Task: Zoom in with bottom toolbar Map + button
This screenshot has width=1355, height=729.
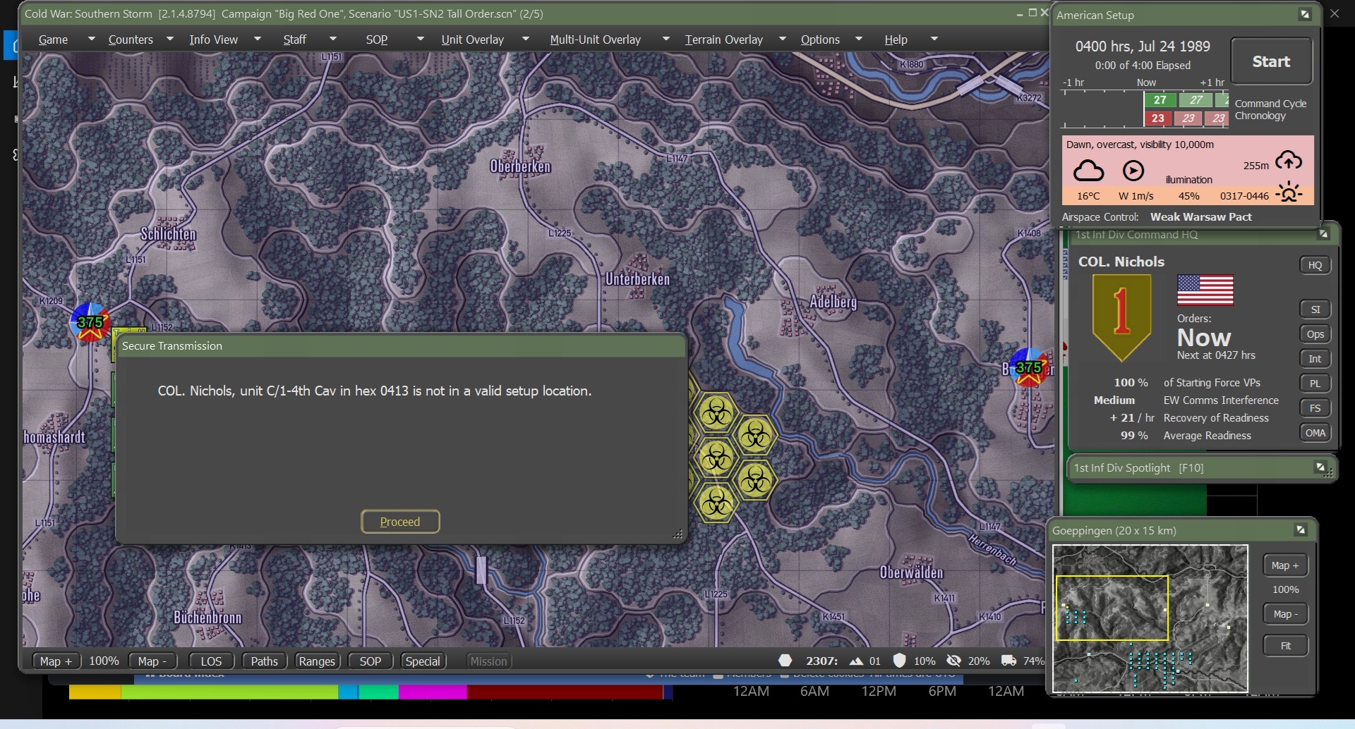Action: [56, 661]
